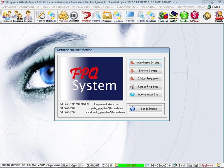Click the phone number 51 3447-6895
The height and width of the screenshot is (168, 224).
(x=67, y=112)
